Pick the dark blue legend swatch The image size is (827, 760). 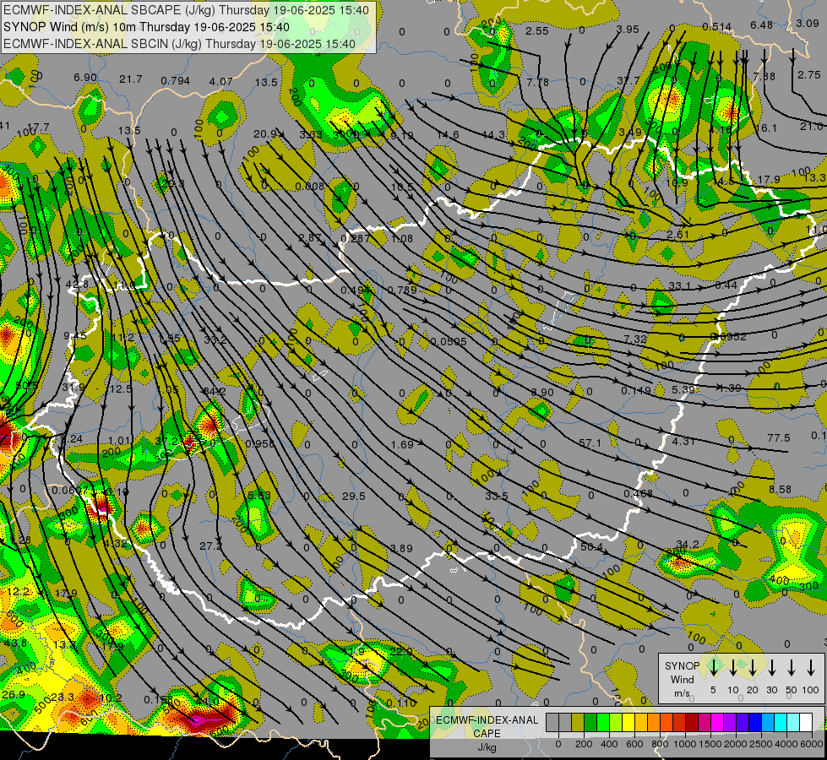(754, 723)
